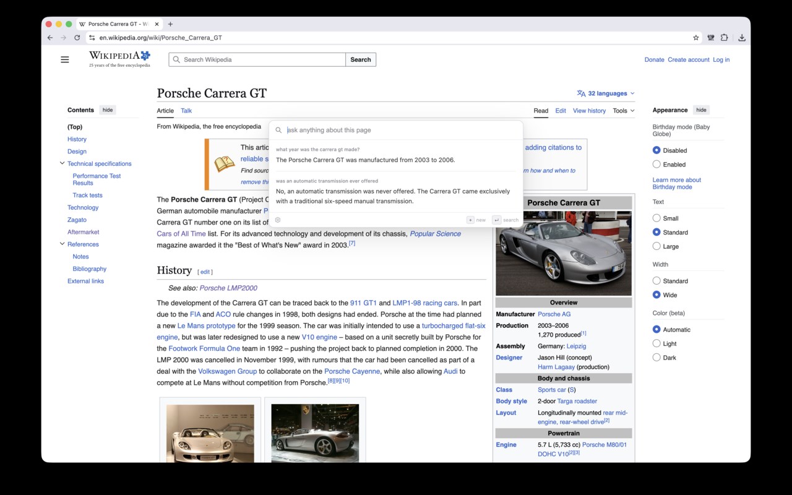Select Light color mode
This screenshot has height=495, width=792.
click(656, 343)
